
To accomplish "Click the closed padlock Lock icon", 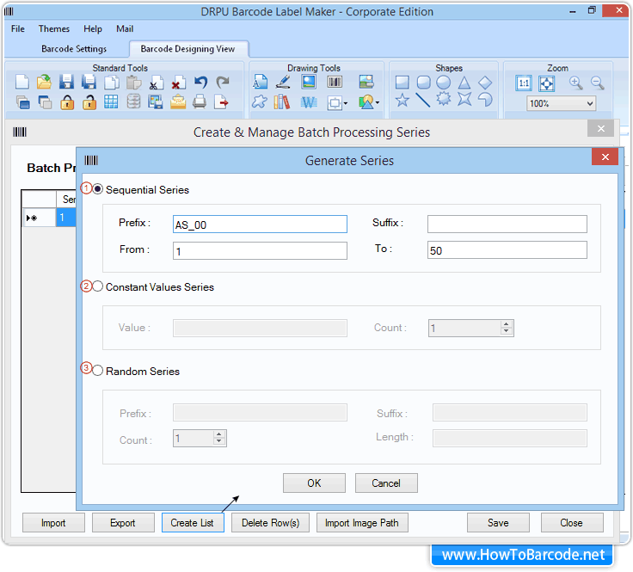I will (67, 102).
